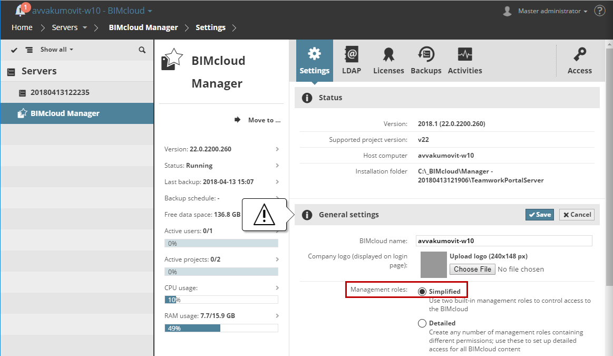Open the search icon in the sidebar
The image size is (613, 356).
pyautogui.click(x=141, y=49)
